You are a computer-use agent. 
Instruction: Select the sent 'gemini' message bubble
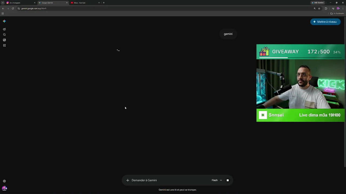click(x=228, y=34)
